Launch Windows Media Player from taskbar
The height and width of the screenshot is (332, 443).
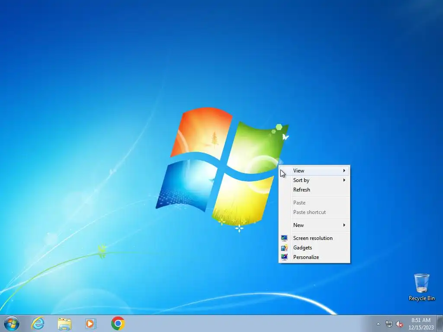point(91,323)
